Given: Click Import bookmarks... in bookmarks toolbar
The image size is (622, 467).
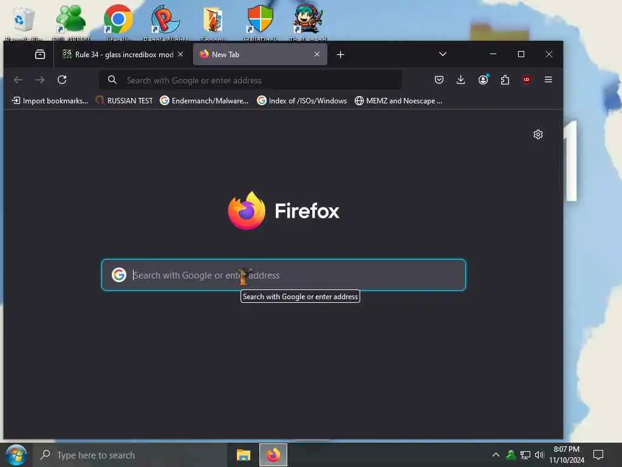Looking at the screenshot, I should 50,101.
